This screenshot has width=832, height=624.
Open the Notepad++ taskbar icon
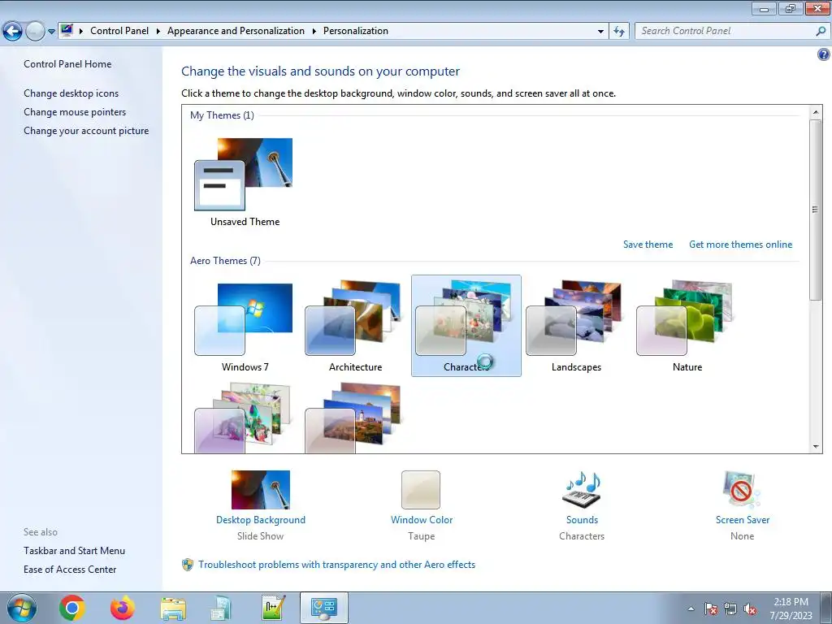[274, 608]
